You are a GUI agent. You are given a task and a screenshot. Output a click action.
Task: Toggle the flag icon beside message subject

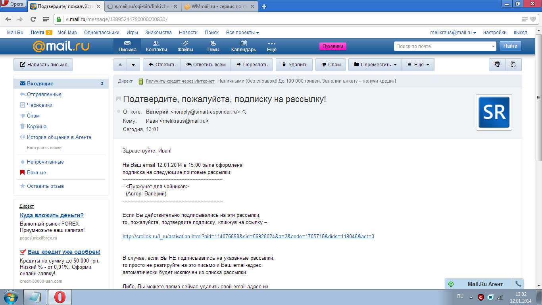point(118,99)
